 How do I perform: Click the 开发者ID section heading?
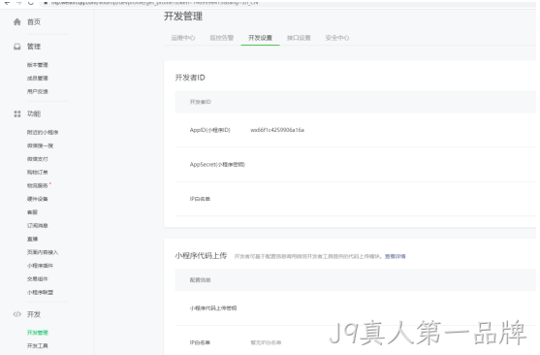[190, 78]
